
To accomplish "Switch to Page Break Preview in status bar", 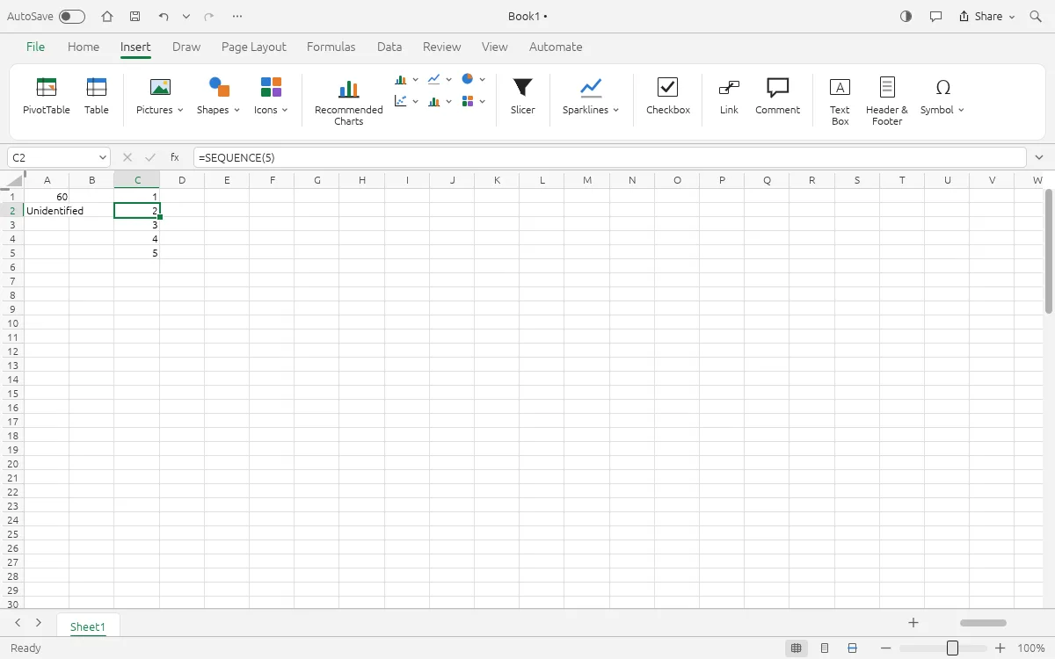I will (853, 648).
